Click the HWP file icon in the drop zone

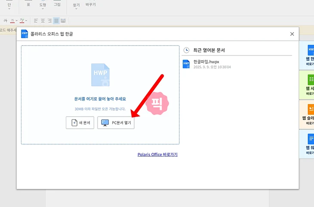tap(100, 75)
